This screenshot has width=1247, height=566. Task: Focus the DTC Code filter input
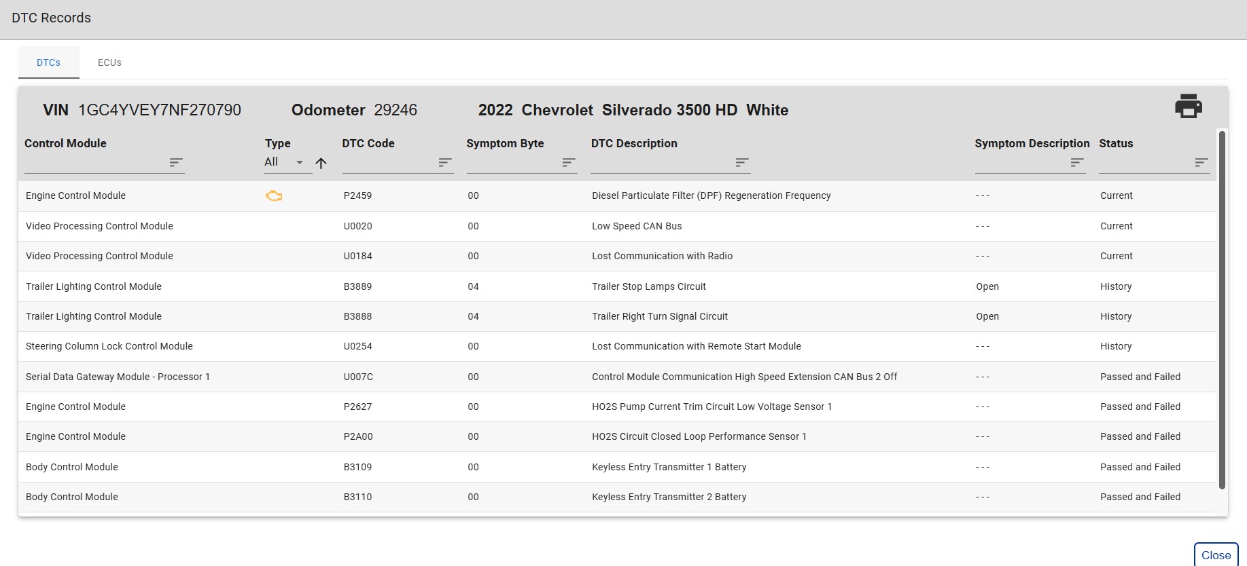pos(389,163)
